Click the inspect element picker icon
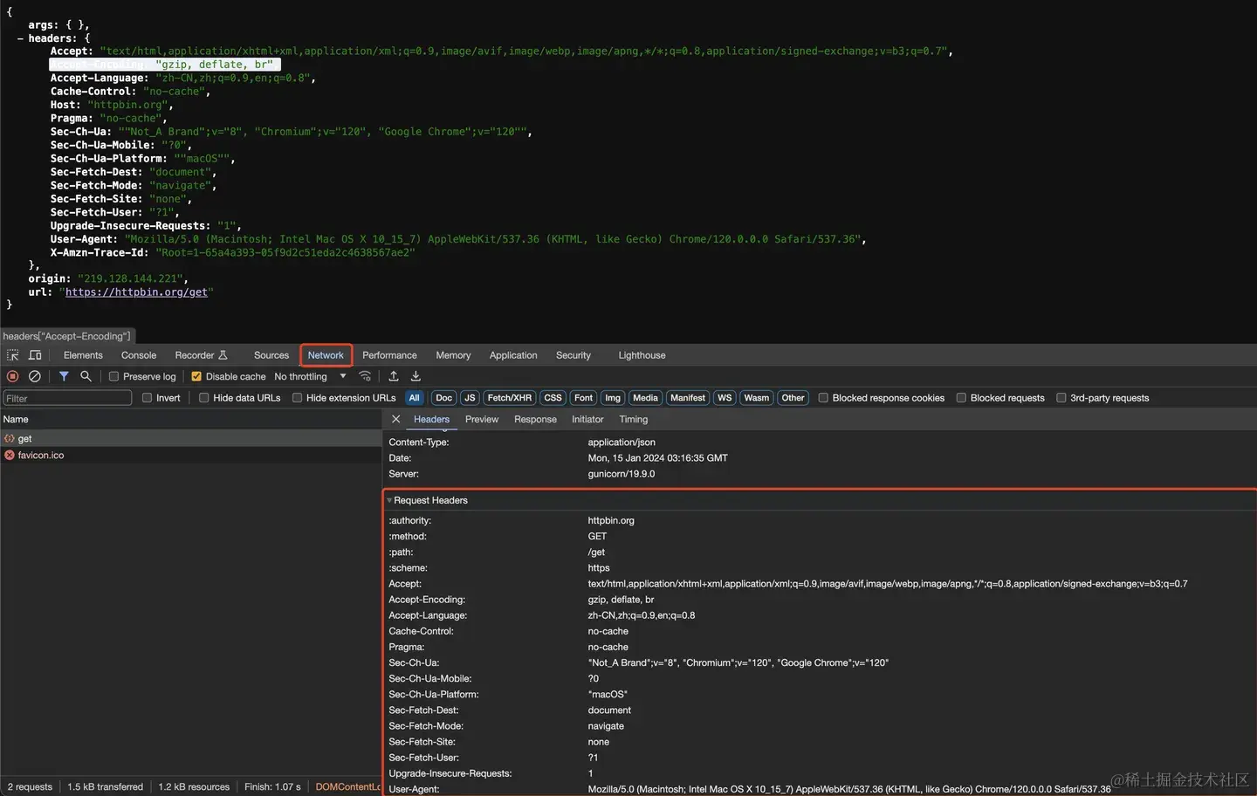Image resolution: width=1257 pixels, height=796 pixels. tap(12, 355)
